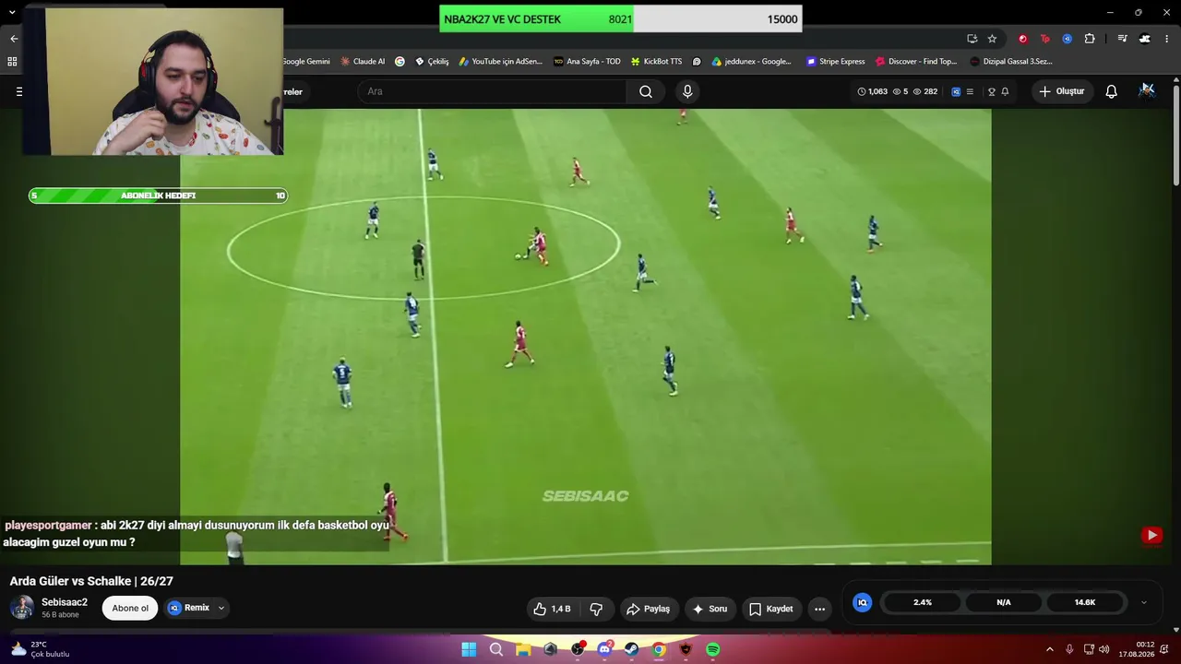The image size is (1181, 664).
Task: Click the taskbar microphone tray icon
Action: coord(1069,649)
